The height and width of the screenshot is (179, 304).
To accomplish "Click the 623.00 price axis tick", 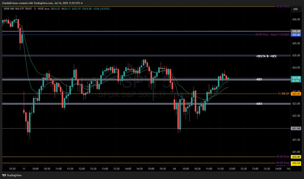I will 296,104.
